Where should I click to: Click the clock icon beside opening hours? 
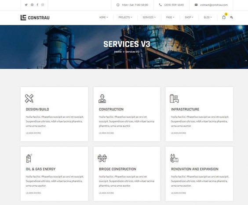click(x=118, y=5)
